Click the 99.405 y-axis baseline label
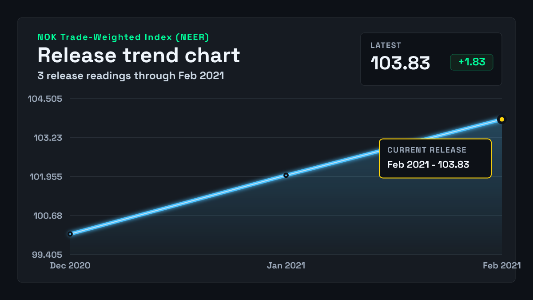The image size is (533, 300). pyautogui.click(x=48, y=255)
